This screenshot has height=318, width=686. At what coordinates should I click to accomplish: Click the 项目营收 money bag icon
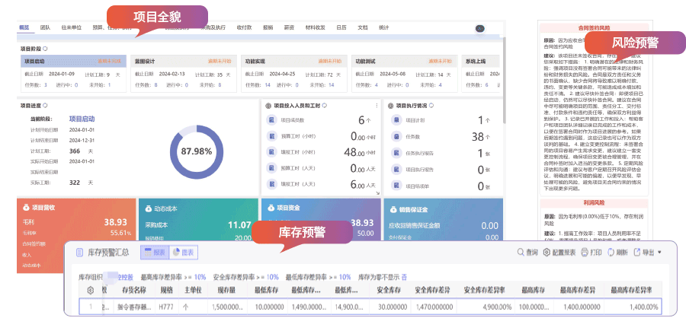pos(25,206)
